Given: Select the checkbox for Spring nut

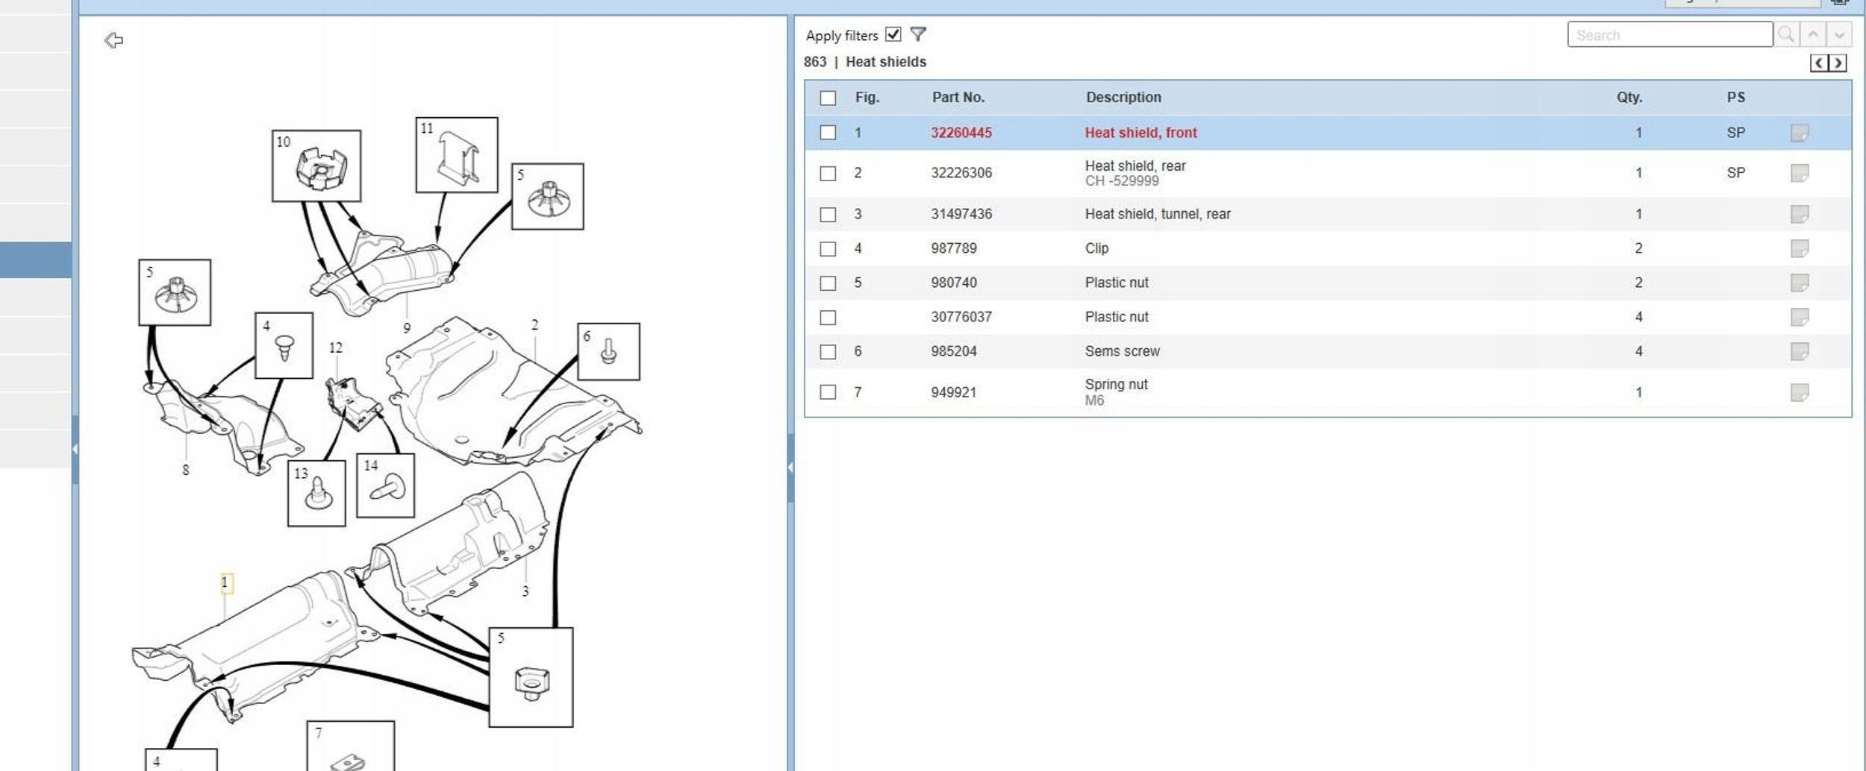Looking at the screenshot, I should (x=828, y=392).
